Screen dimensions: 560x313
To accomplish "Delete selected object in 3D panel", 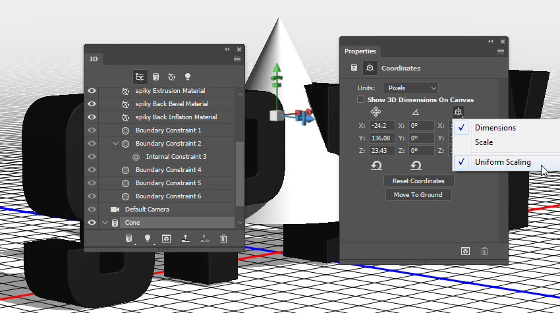I will pyautogui.click(x=223, y=239).
